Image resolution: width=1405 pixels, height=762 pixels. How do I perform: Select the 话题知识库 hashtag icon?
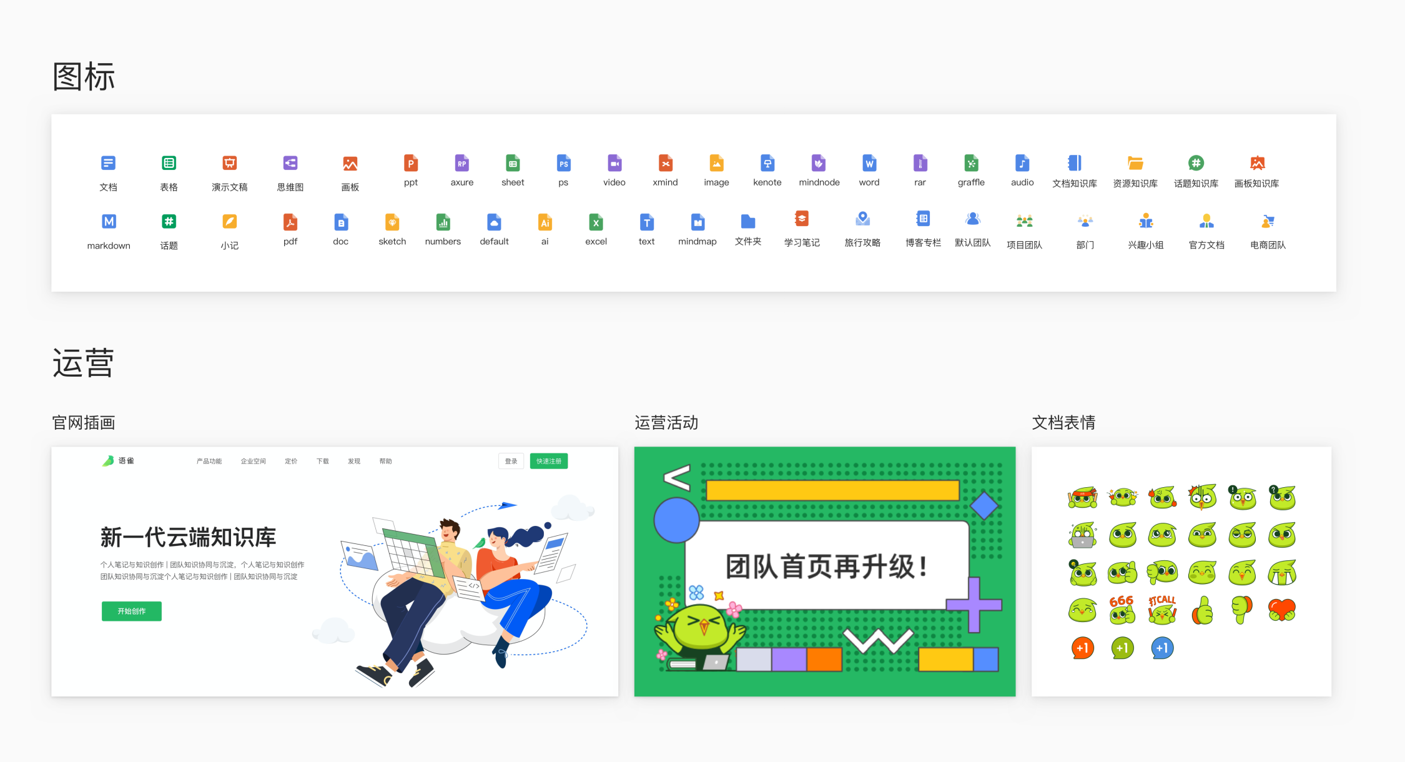[1196, 163]
